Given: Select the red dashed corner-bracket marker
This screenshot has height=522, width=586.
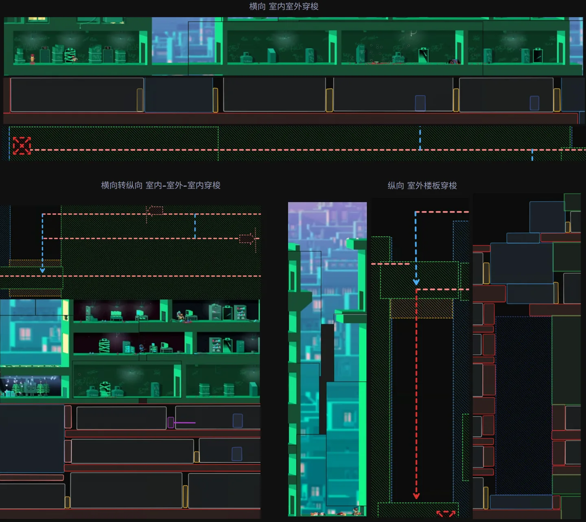Looking at the screenshot, I should (x=446, y=513).
